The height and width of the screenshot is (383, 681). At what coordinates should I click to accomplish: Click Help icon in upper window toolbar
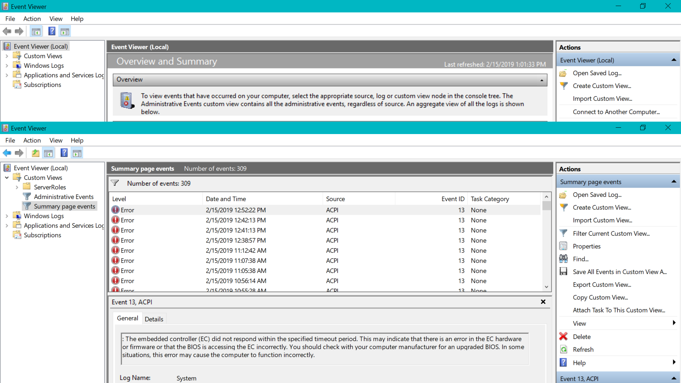click(x=52, y=31)
